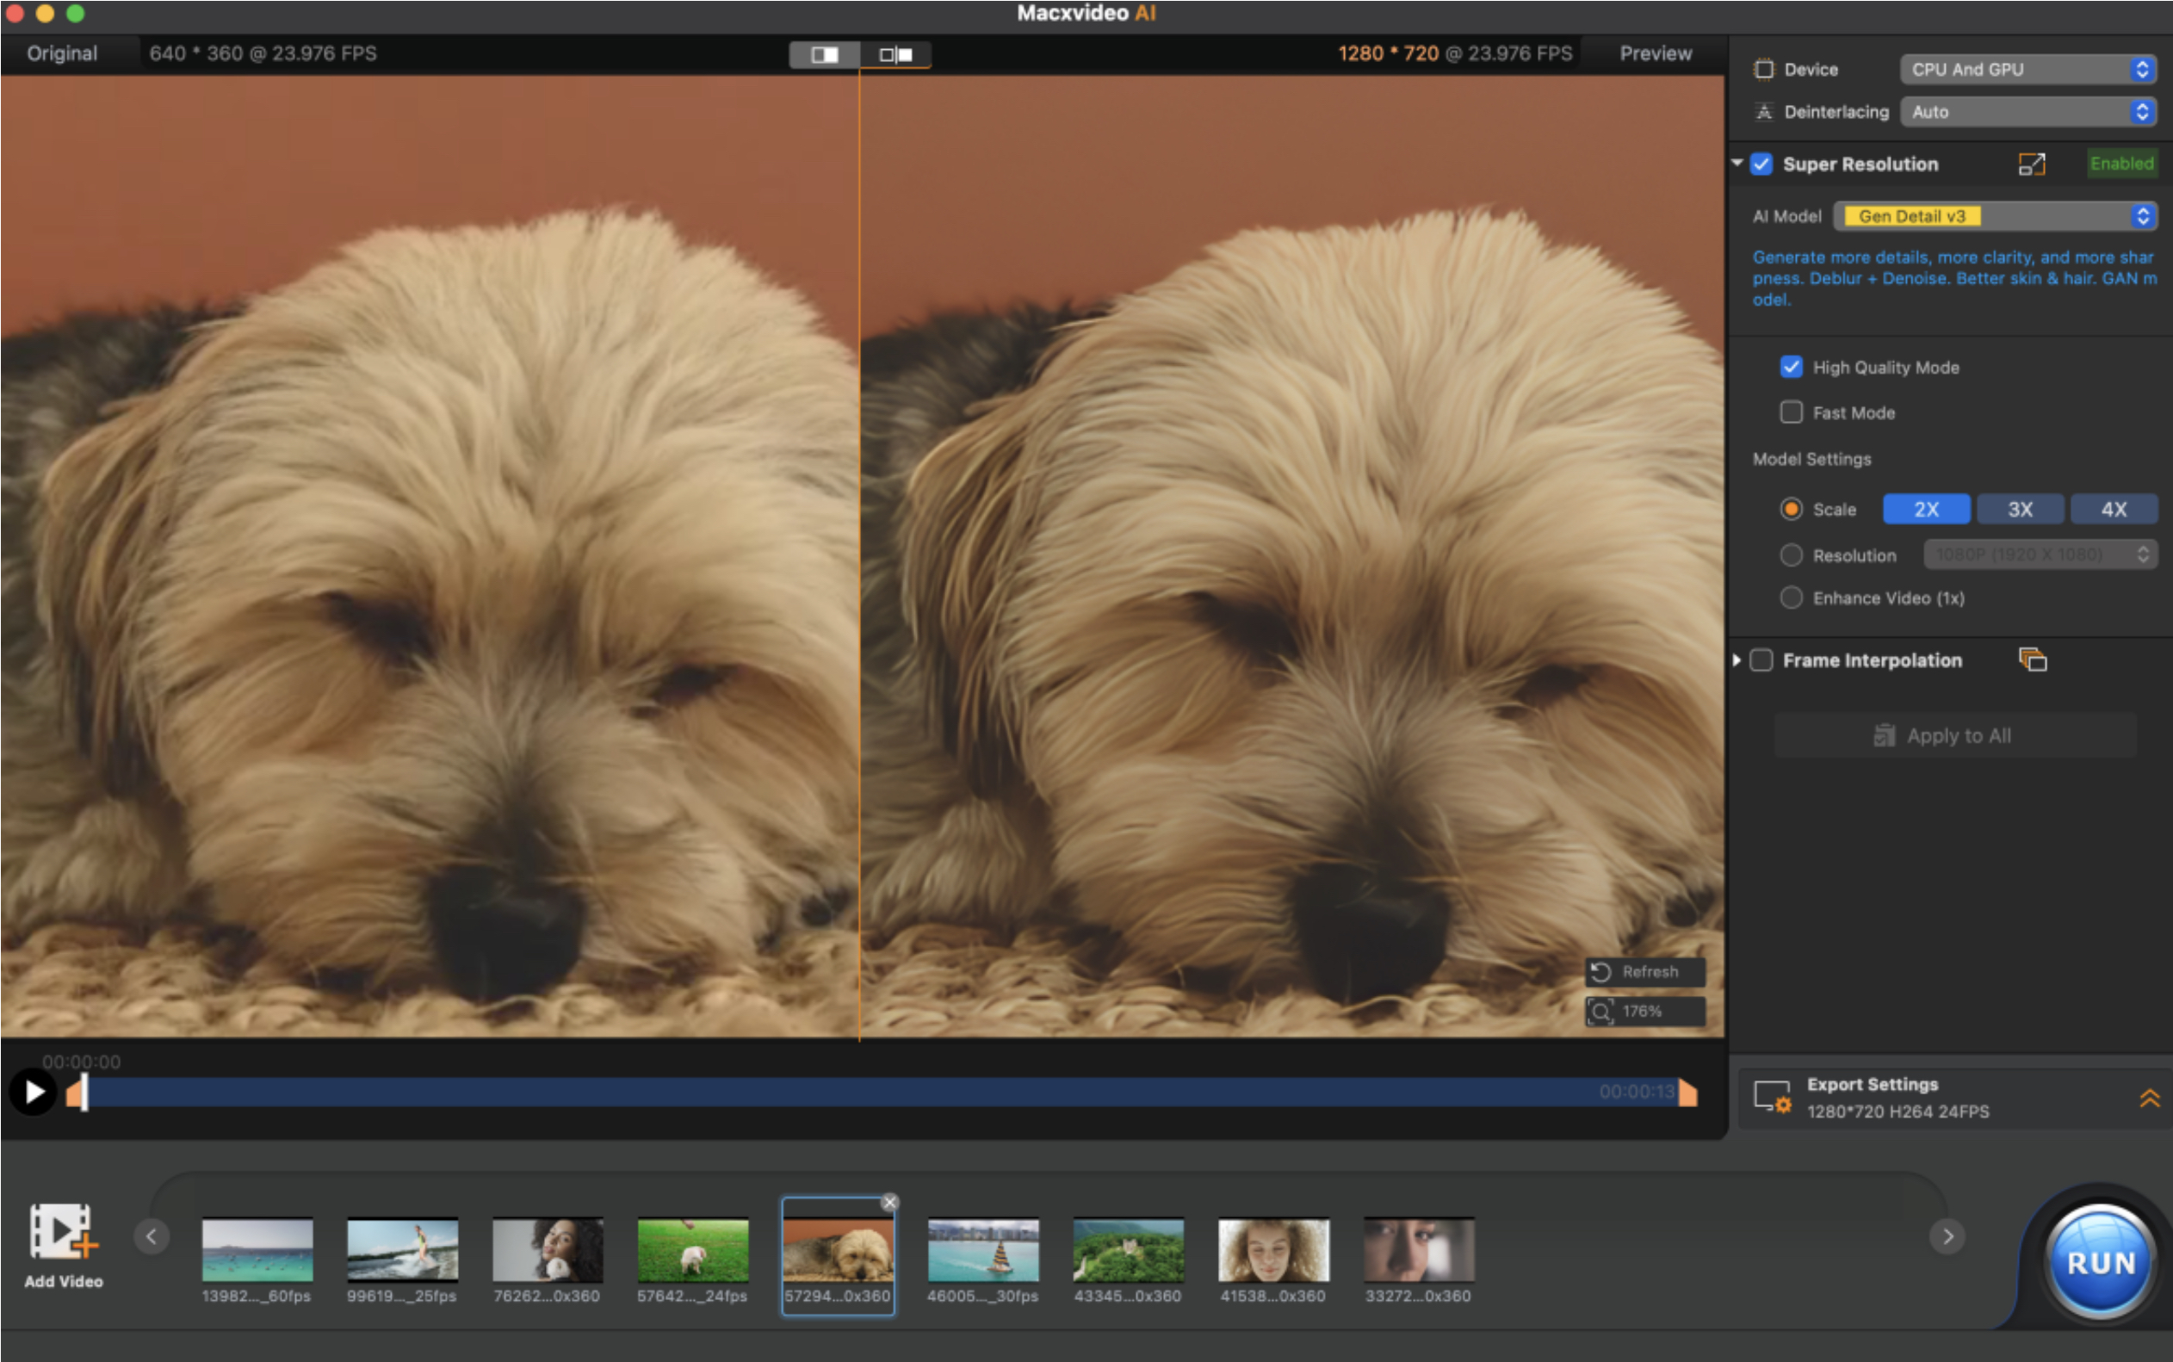
Task: Uncheck the High Quality Mode checkbox
Action: click(x=1791, y=368)
